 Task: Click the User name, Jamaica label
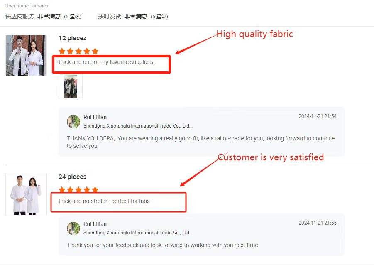27,6
